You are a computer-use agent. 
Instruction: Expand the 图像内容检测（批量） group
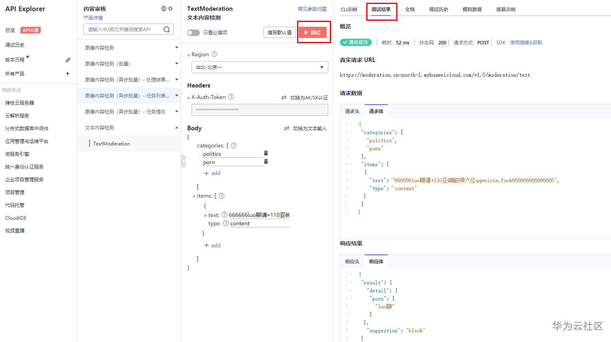click(x=177, y=64)
